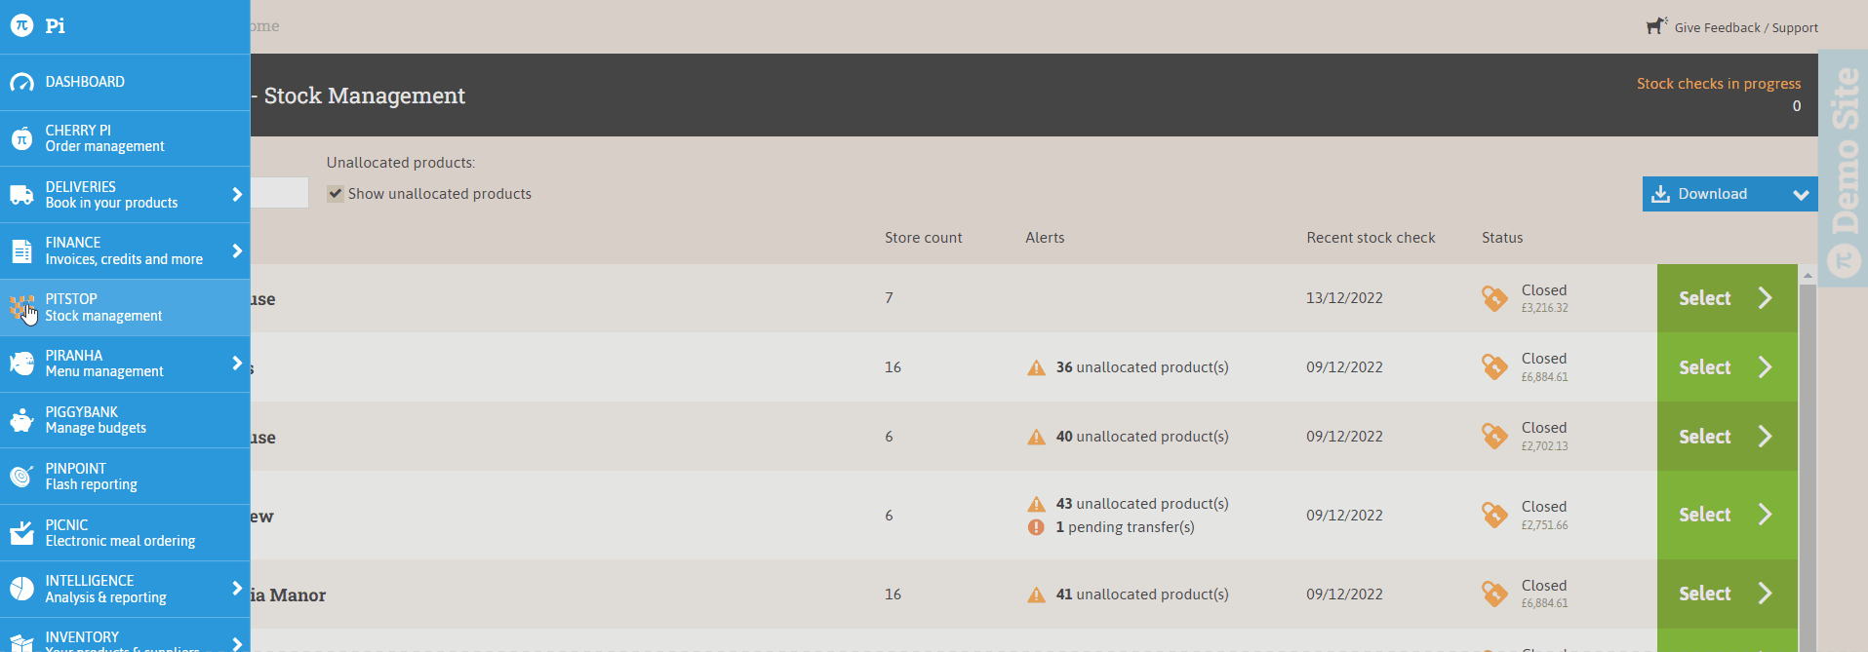Click the Pinpoint target icon
This screenshot has width=1868, height=652.
(x=21, y=477)
